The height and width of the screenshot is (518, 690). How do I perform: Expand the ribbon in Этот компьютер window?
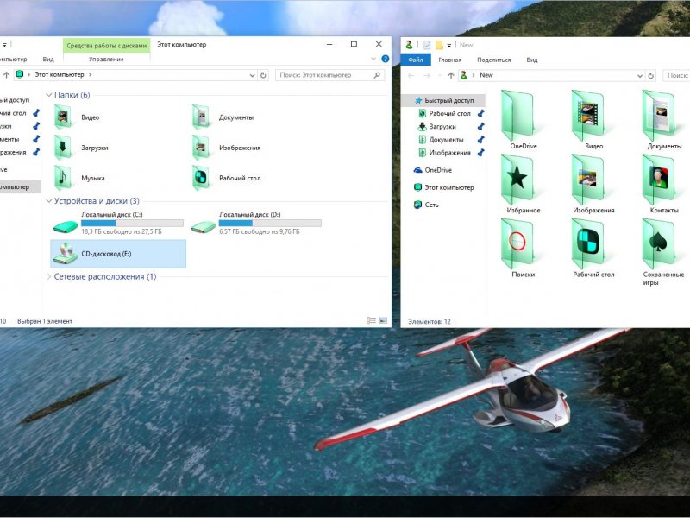373,59
